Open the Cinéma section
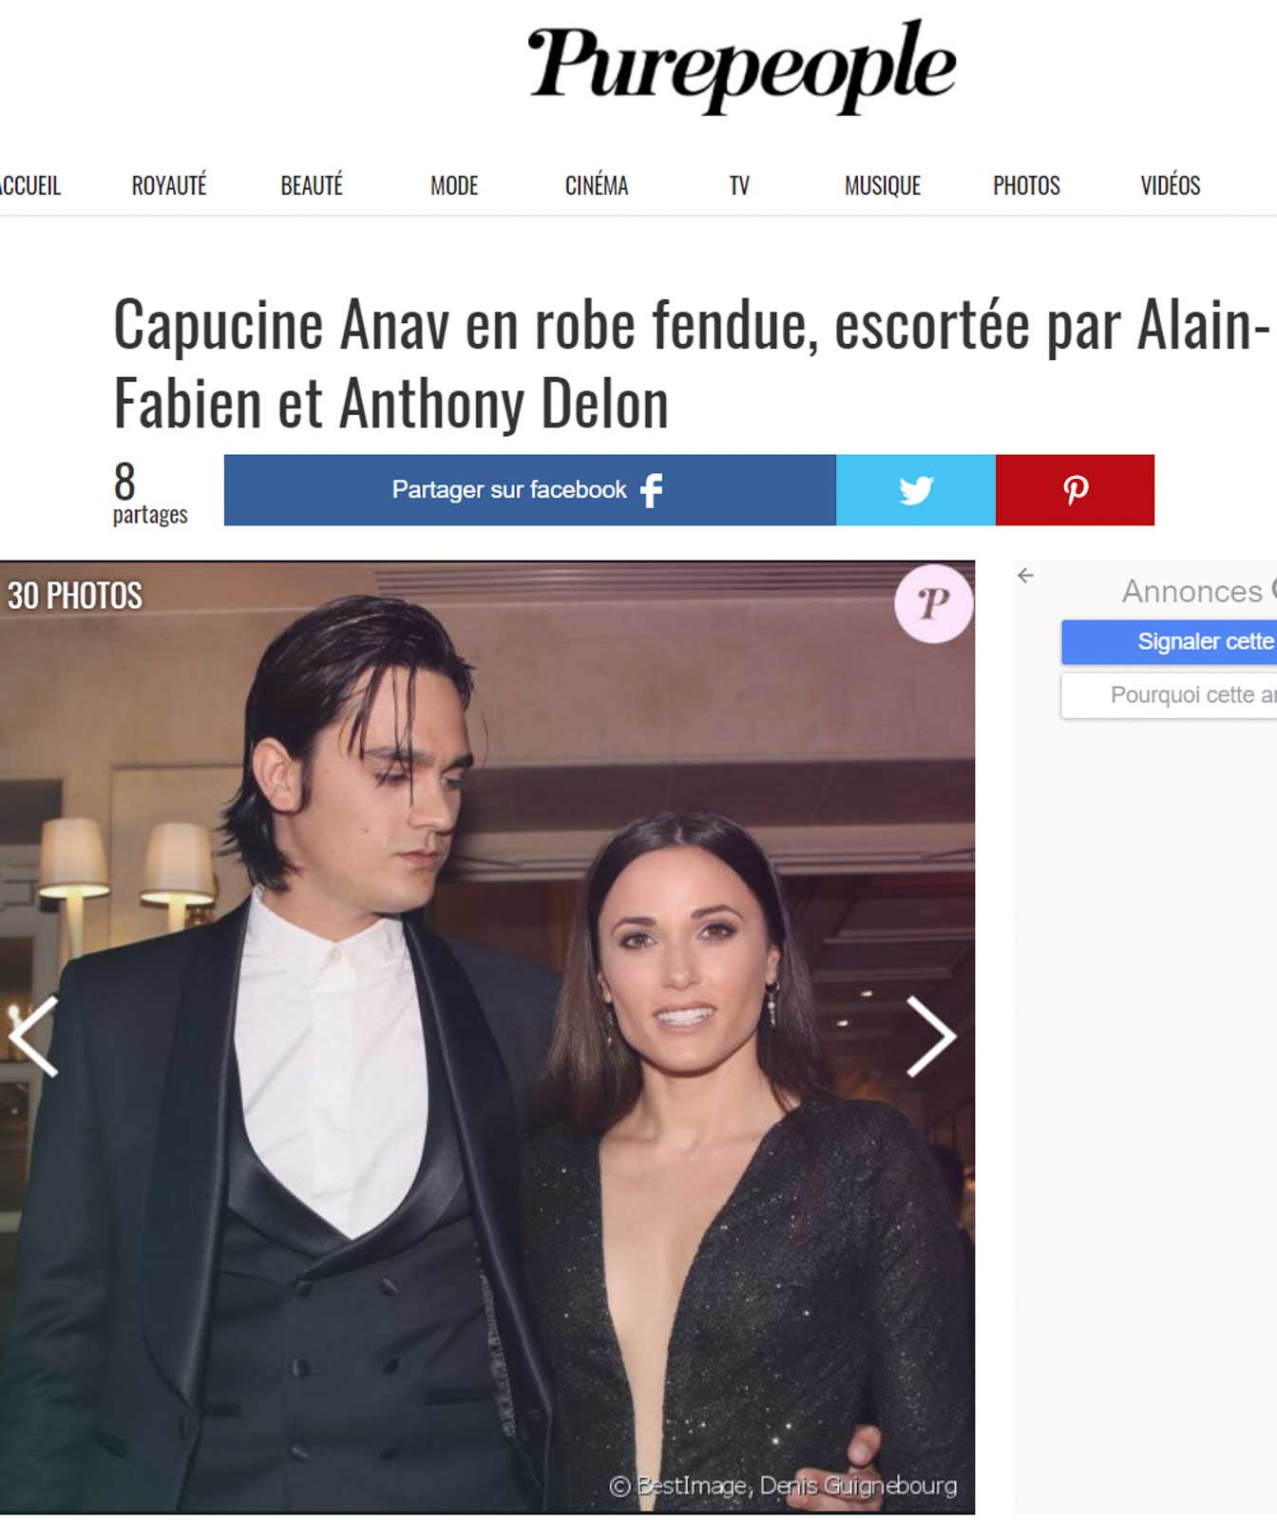Viewport: 1277px width, 1520px height. [597, 185]
